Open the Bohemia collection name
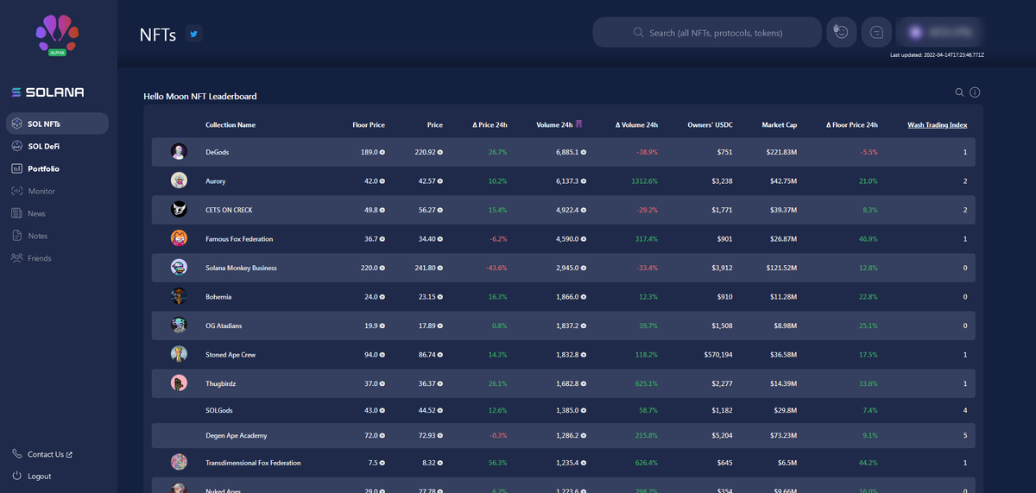The image size is (1036, 493). (x=218, y=297)
